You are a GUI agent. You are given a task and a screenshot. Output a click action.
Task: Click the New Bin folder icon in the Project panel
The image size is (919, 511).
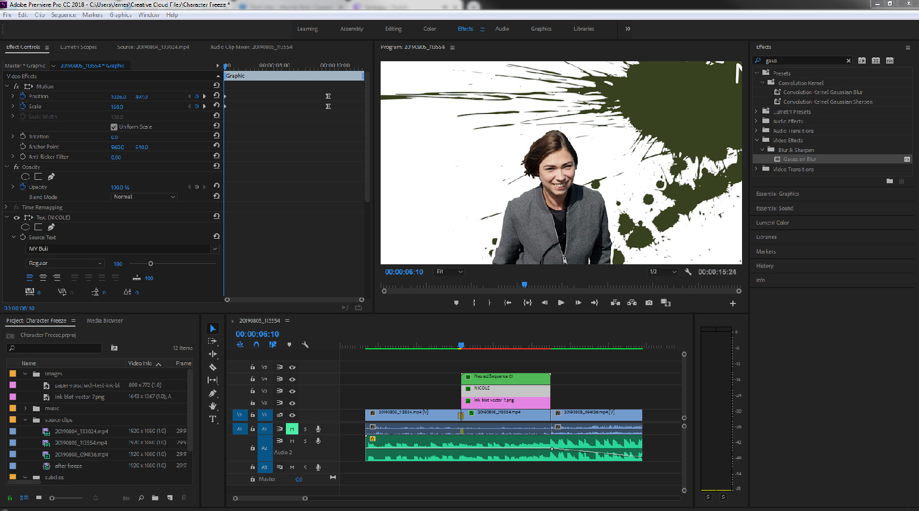click(155, 498)
